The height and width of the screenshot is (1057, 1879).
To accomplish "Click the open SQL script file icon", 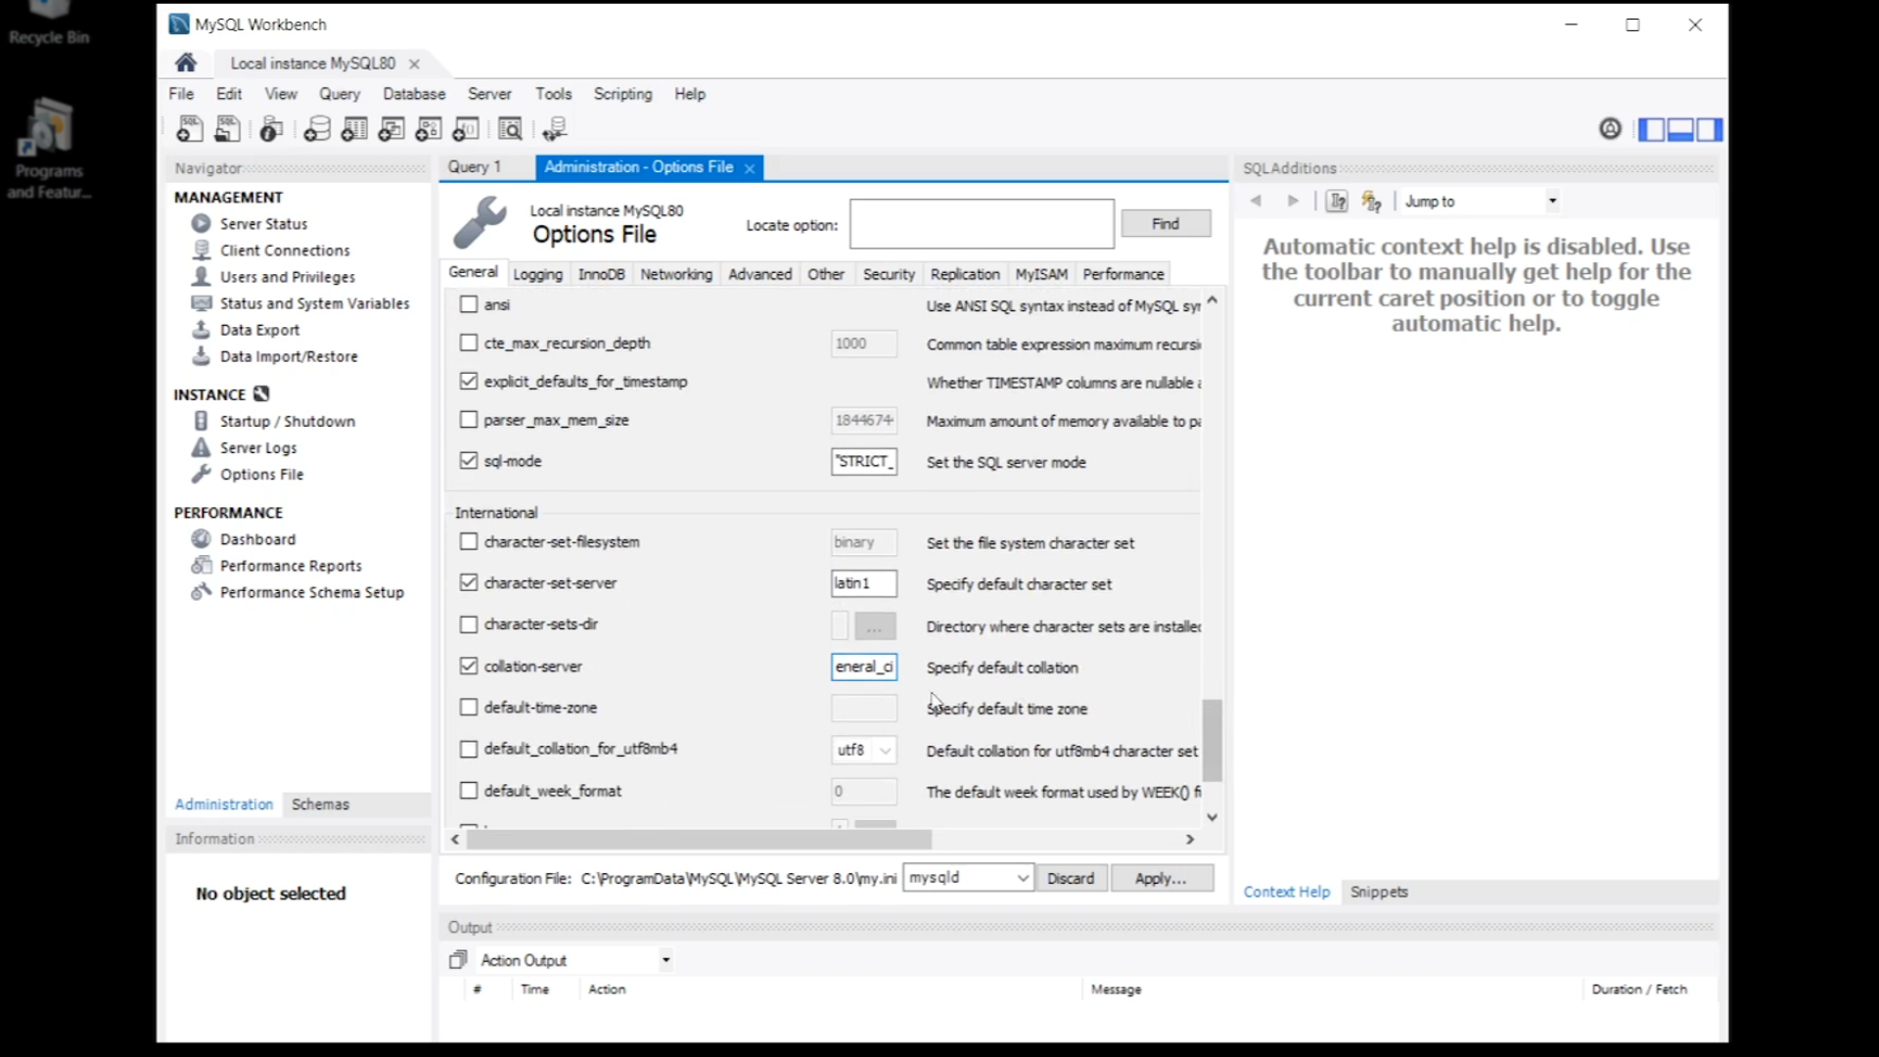I will pyautogui.click(x=227, y=129).
